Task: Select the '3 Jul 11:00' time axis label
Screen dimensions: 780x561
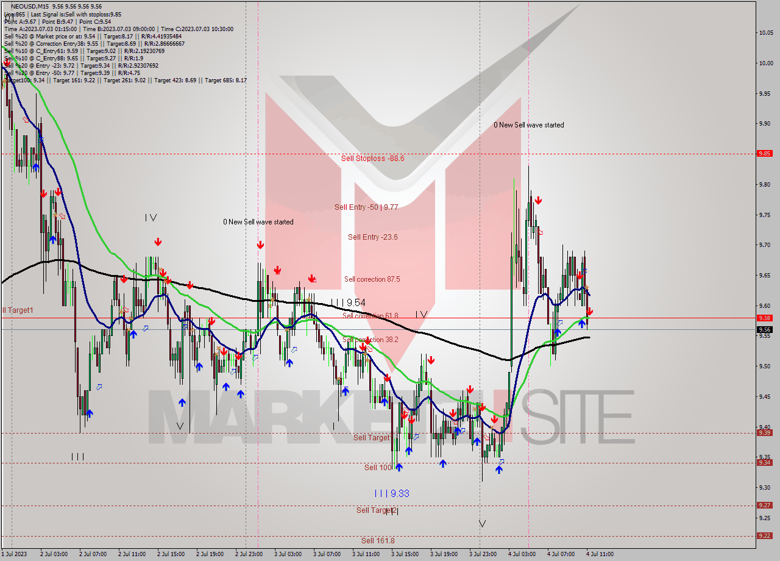Action: (x=366, y=554)
